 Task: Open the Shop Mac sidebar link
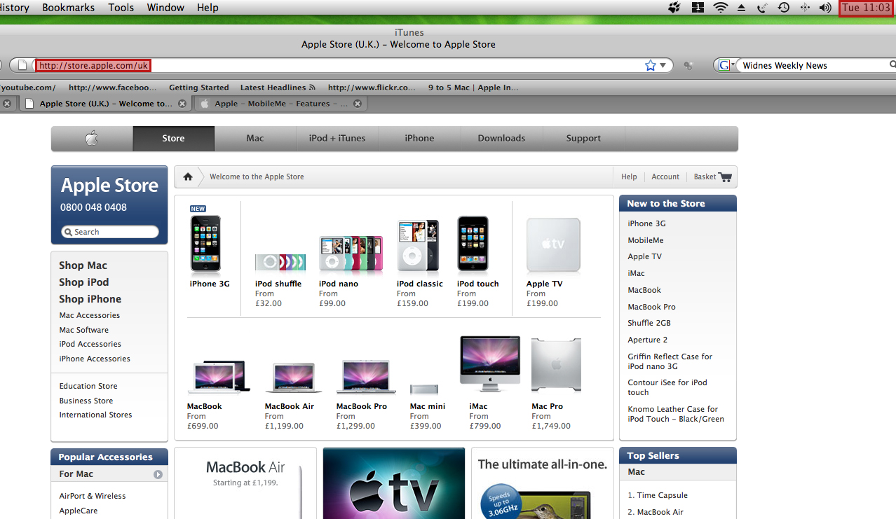tap(83, 265)
